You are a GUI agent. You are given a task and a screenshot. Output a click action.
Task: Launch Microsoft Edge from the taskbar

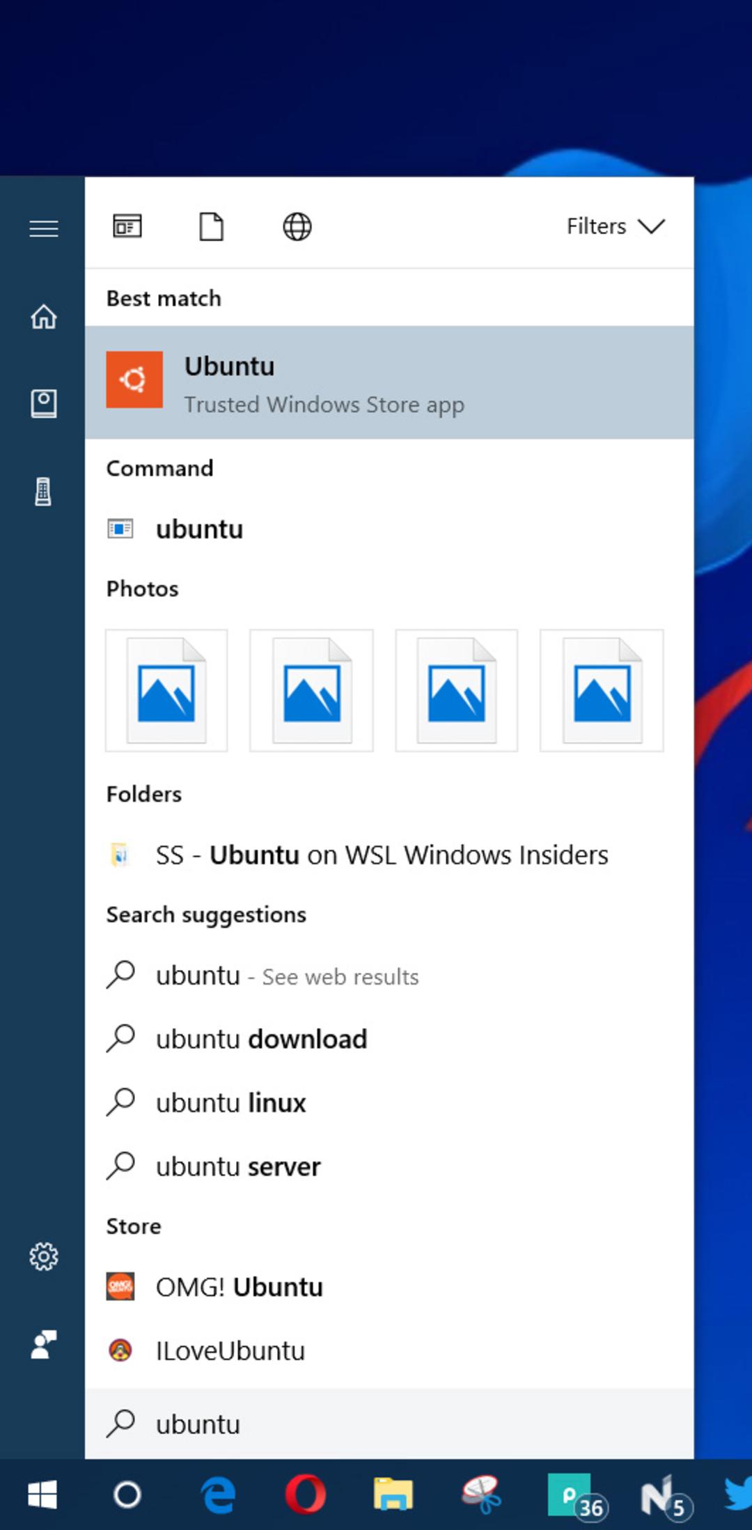218,1494
